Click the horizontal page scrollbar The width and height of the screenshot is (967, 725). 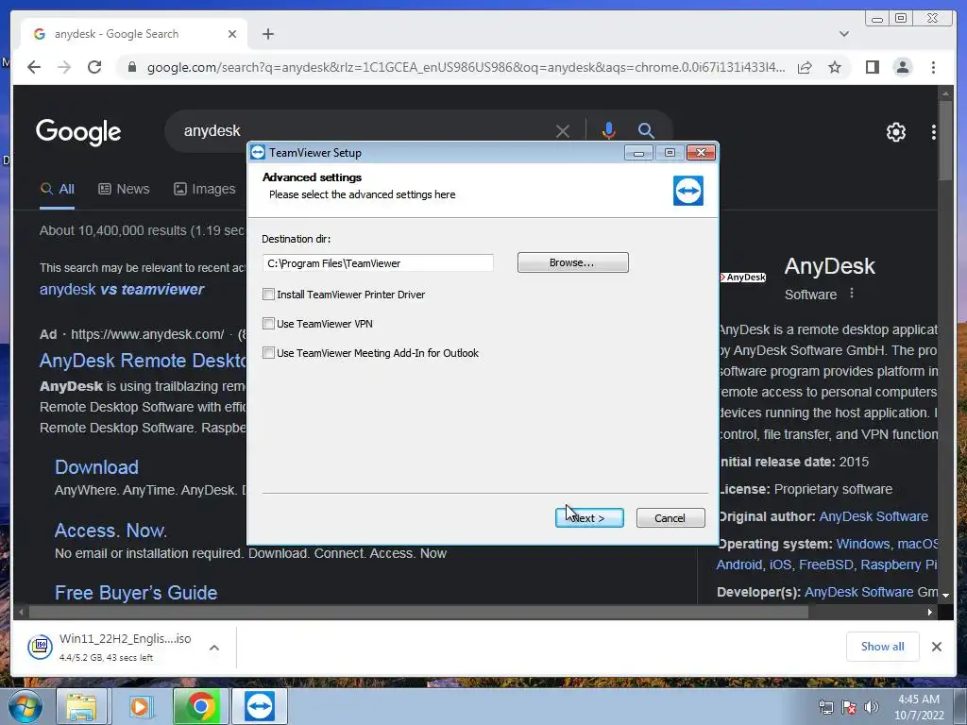point(418,612)
